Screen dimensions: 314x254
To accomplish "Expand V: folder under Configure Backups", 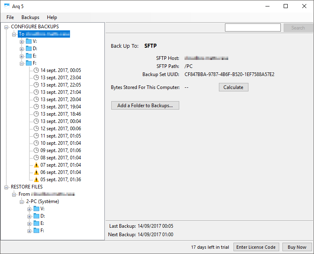I will [x=21, y=42].
